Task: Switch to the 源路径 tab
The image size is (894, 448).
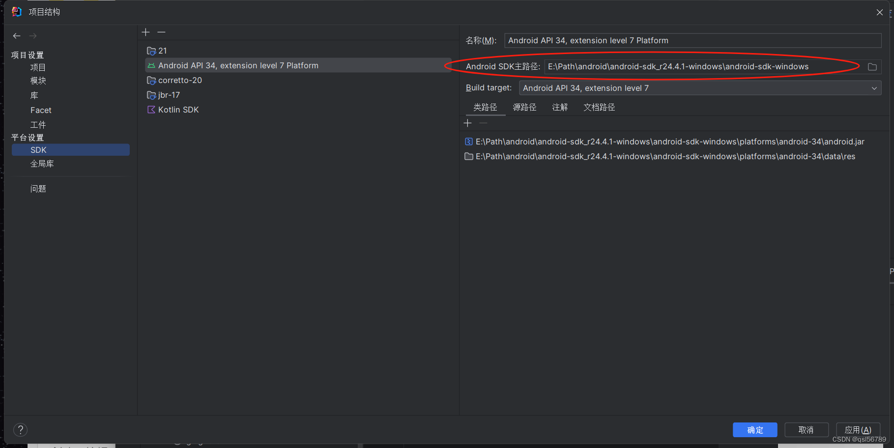Action: pos(524,107)
